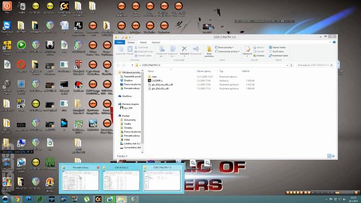Click the address bar path COD 2 PACTH 1.3

pos(151,65)
